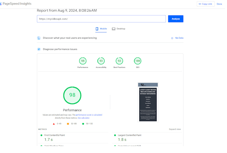The width and height of the screenshot is (227, 153).
Task: Open the performance score is calculated link
Action: click(89, 115)
